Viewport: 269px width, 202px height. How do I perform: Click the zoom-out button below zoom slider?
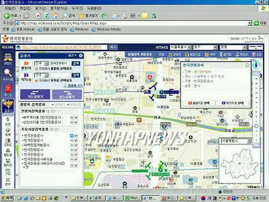point(256,145)
